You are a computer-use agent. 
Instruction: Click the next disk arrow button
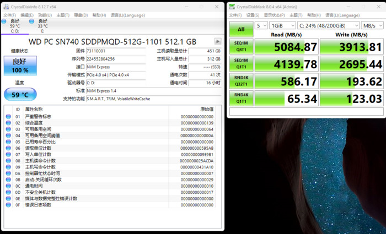pyautogui.click(x=218, y=41)
